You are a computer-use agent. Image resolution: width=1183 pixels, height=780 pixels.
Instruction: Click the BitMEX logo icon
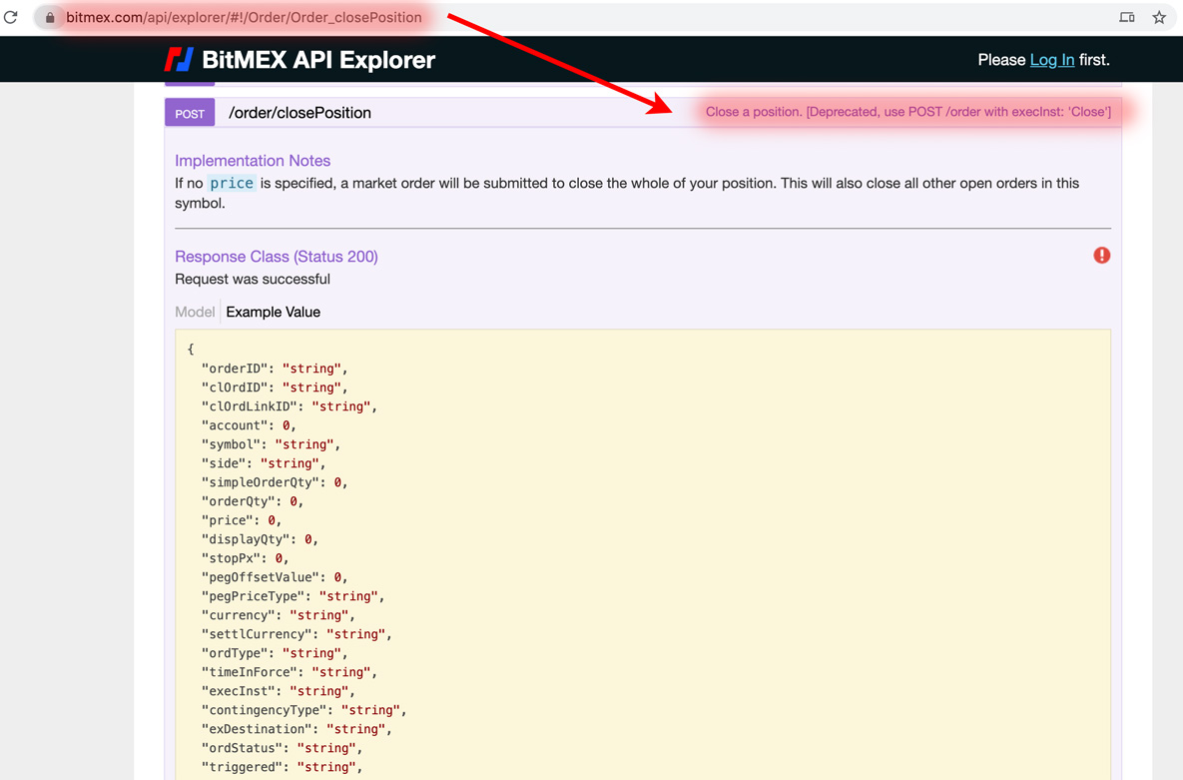(x=181, y=59)
